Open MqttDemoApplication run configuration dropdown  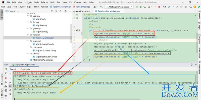tap(119, 7)
